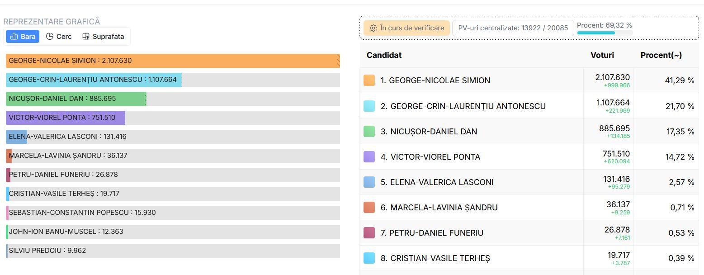Click the Voturi column header
704x275 pixels.
tap(602, 55)
